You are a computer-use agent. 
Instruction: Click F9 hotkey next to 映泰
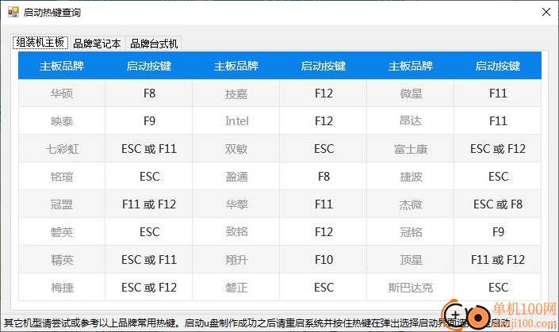(x=149, y=121)
